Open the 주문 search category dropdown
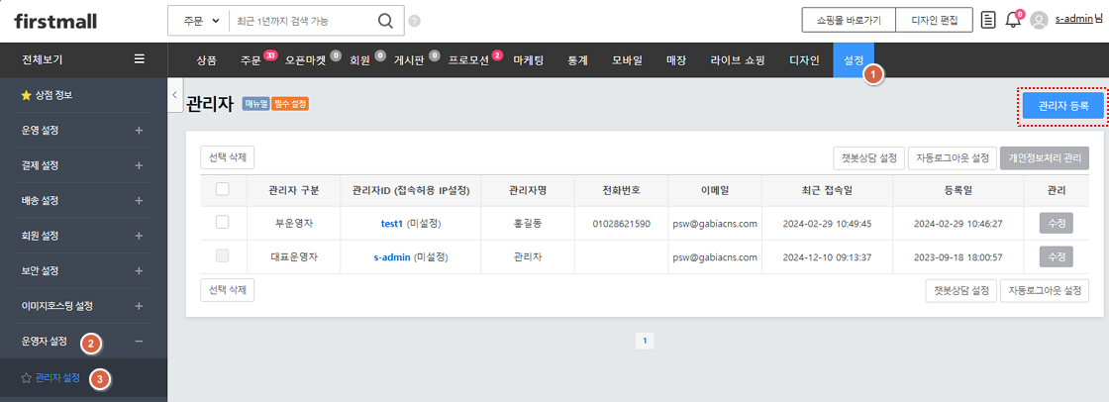1109x402 pixels. (x=202, y=21)
